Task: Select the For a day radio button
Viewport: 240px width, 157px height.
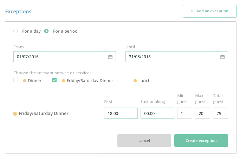Action: point(15,31)
